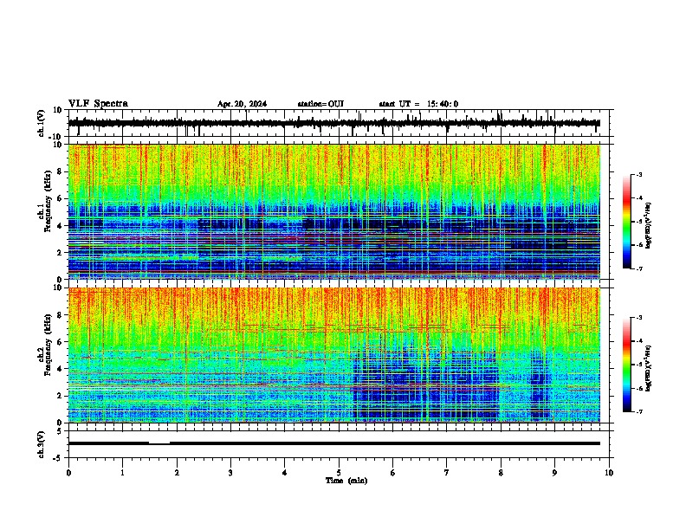
Task: Click the white gap in ch.3 trace
Action: 159,443
